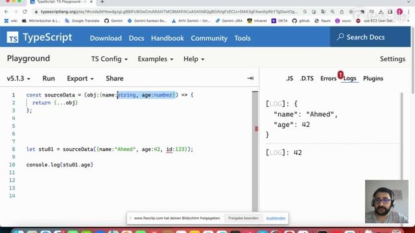Click the Playground heading text
Screen dimensions: 415x233
29,58
